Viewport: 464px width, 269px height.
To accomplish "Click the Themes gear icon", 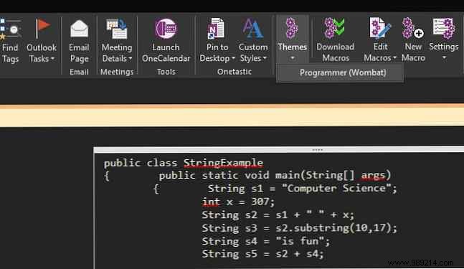I will [x=291, y=28].
